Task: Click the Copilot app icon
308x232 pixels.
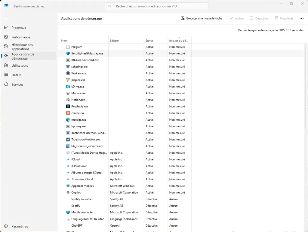Action: (x=68, y=192)
